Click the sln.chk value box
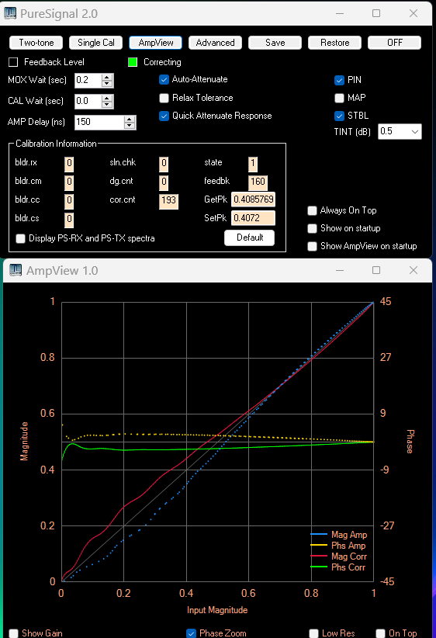 [164, 164]
